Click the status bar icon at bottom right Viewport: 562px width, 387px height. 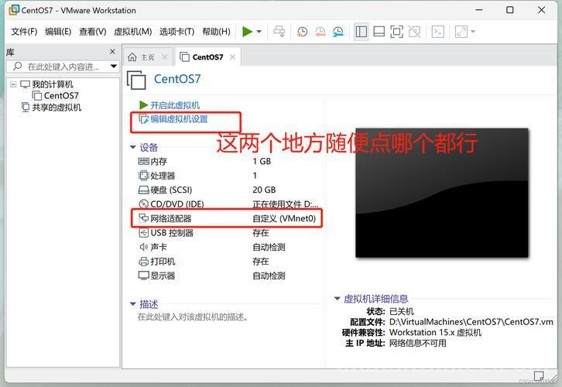538,376
